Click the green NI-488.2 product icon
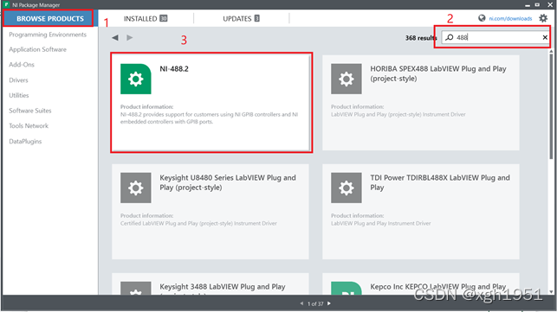Image resolution: width=557 pixels, height=312 pixels. (136, 79)
